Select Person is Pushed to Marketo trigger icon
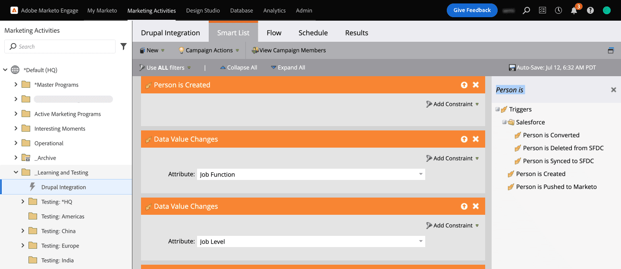Viewport: 621px width, 269px height. (x=511, y=187)
